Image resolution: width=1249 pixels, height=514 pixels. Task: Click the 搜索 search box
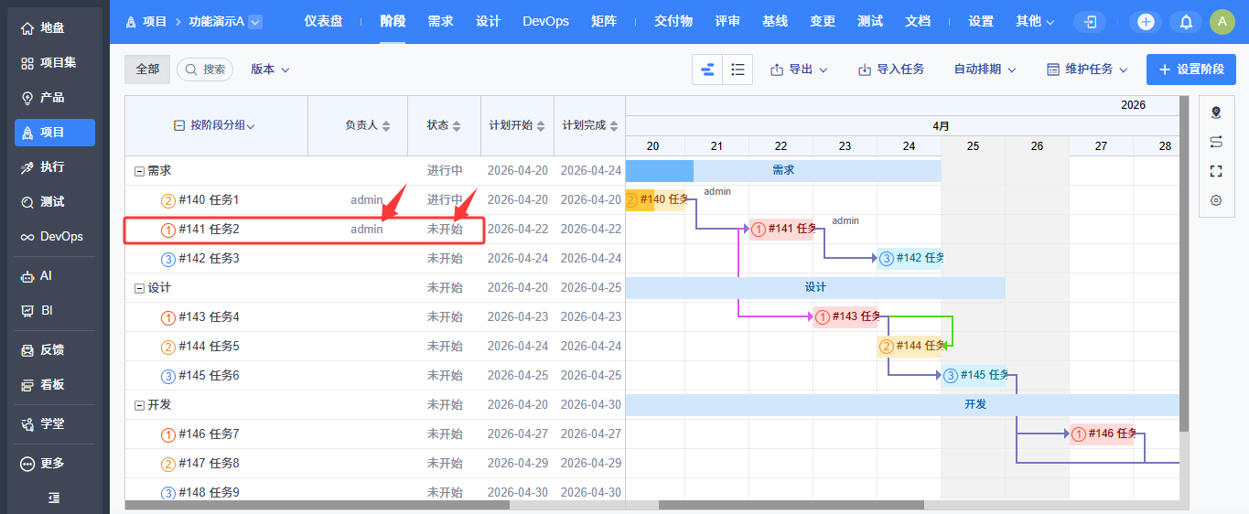tap(205, 70)
